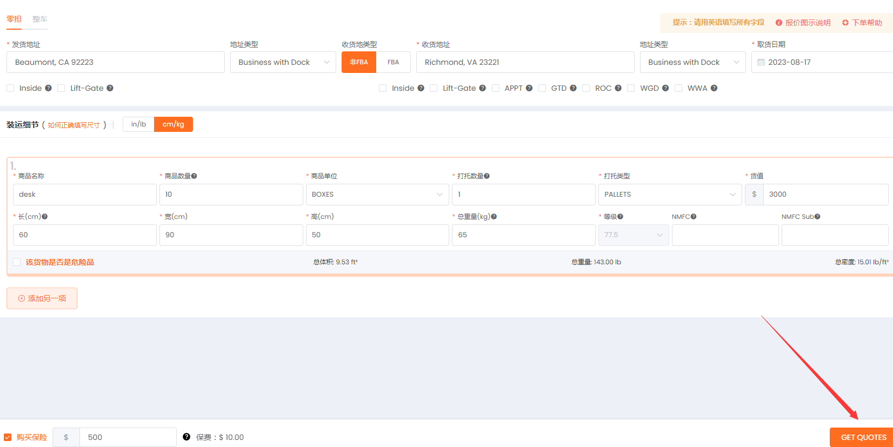Open the 打托类型 PALLETS dropdown

click(669, 195)
